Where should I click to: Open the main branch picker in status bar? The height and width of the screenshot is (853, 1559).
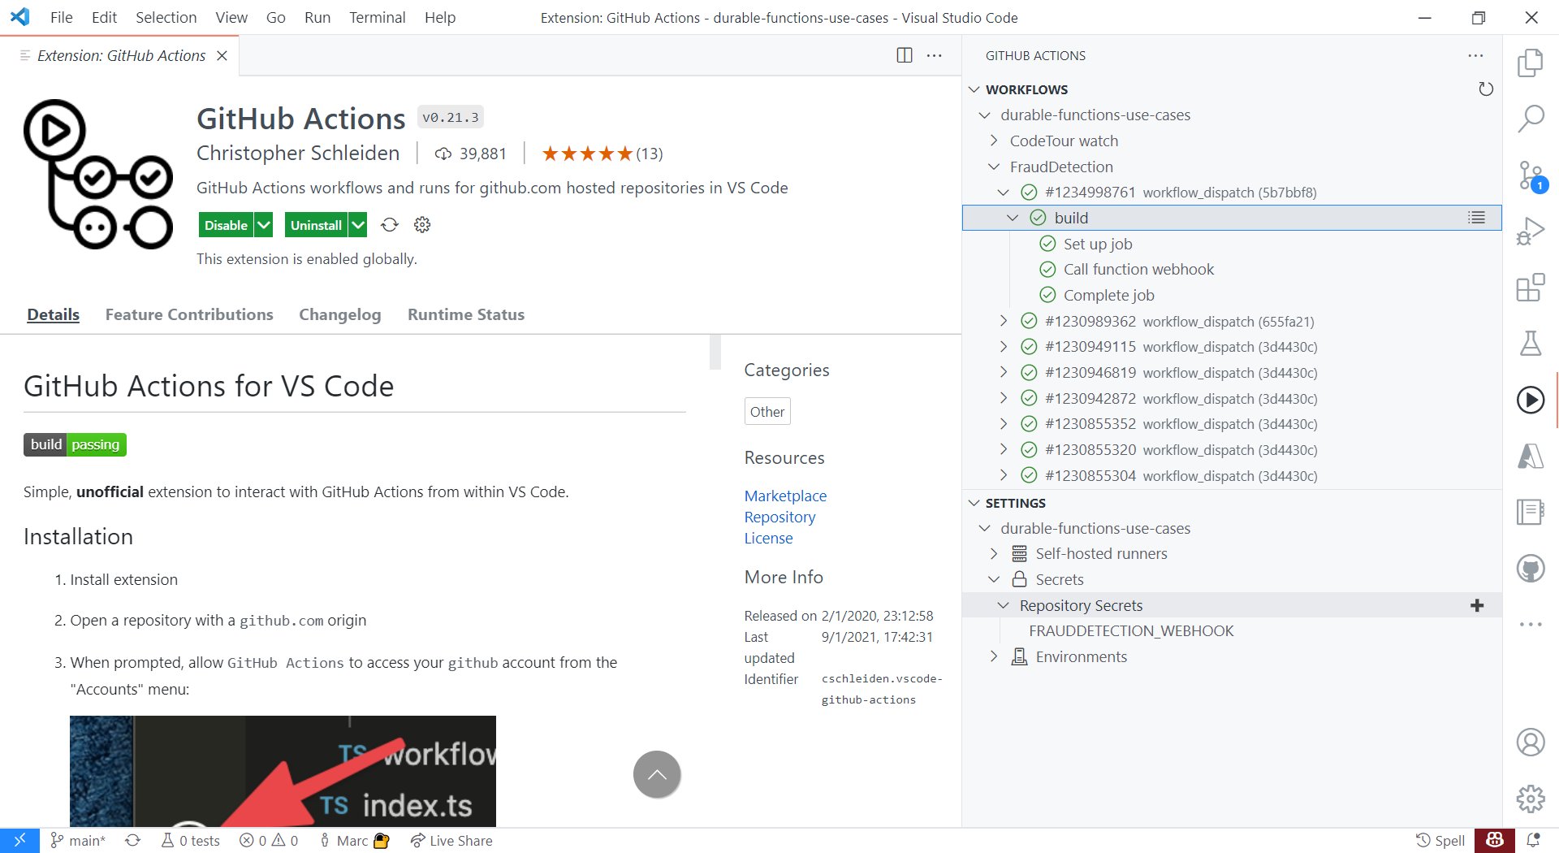point(78,840)
